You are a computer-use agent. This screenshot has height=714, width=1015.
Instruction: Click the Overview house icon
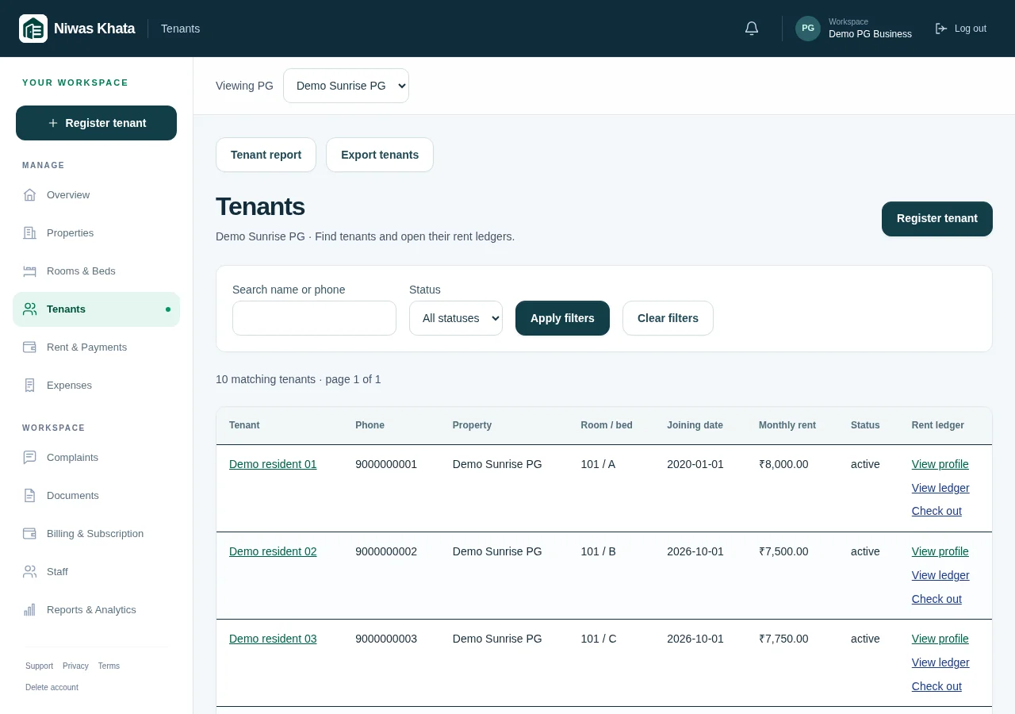click(30, 194)
